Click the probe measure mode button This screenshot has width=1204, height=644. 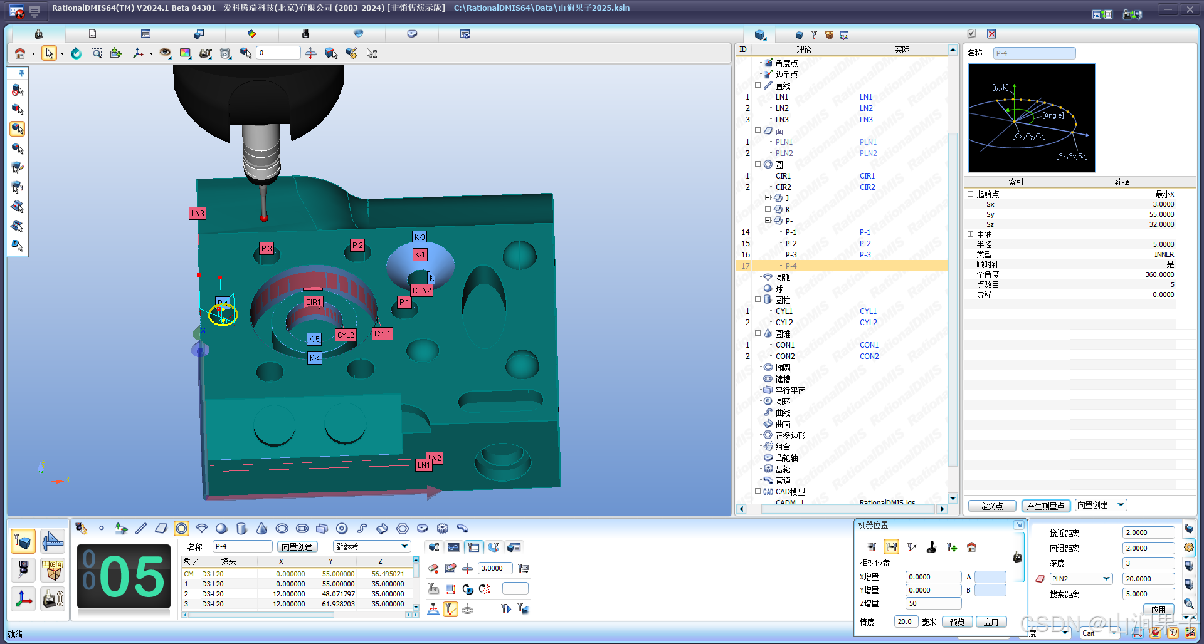(x=23, y=541)
